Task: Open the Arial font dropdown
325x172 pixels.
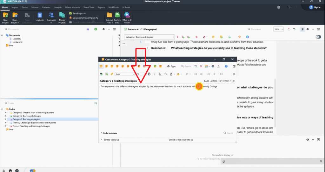Action: click(125, 74)
